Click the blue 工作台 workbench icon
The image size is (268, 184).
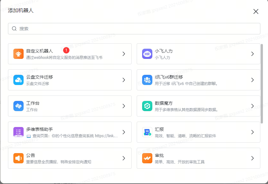coord(18,106)
